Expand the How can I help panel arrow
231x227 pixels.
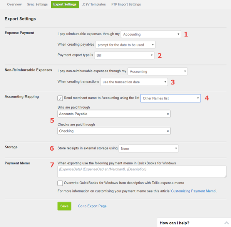click(x=227, y=223)
